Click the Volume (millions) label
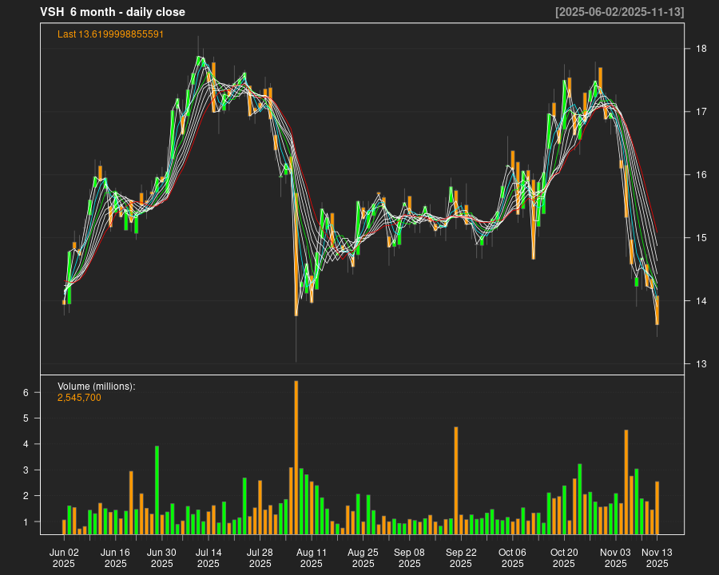Screen dimensions: 719x575 [x=96, y=387]
